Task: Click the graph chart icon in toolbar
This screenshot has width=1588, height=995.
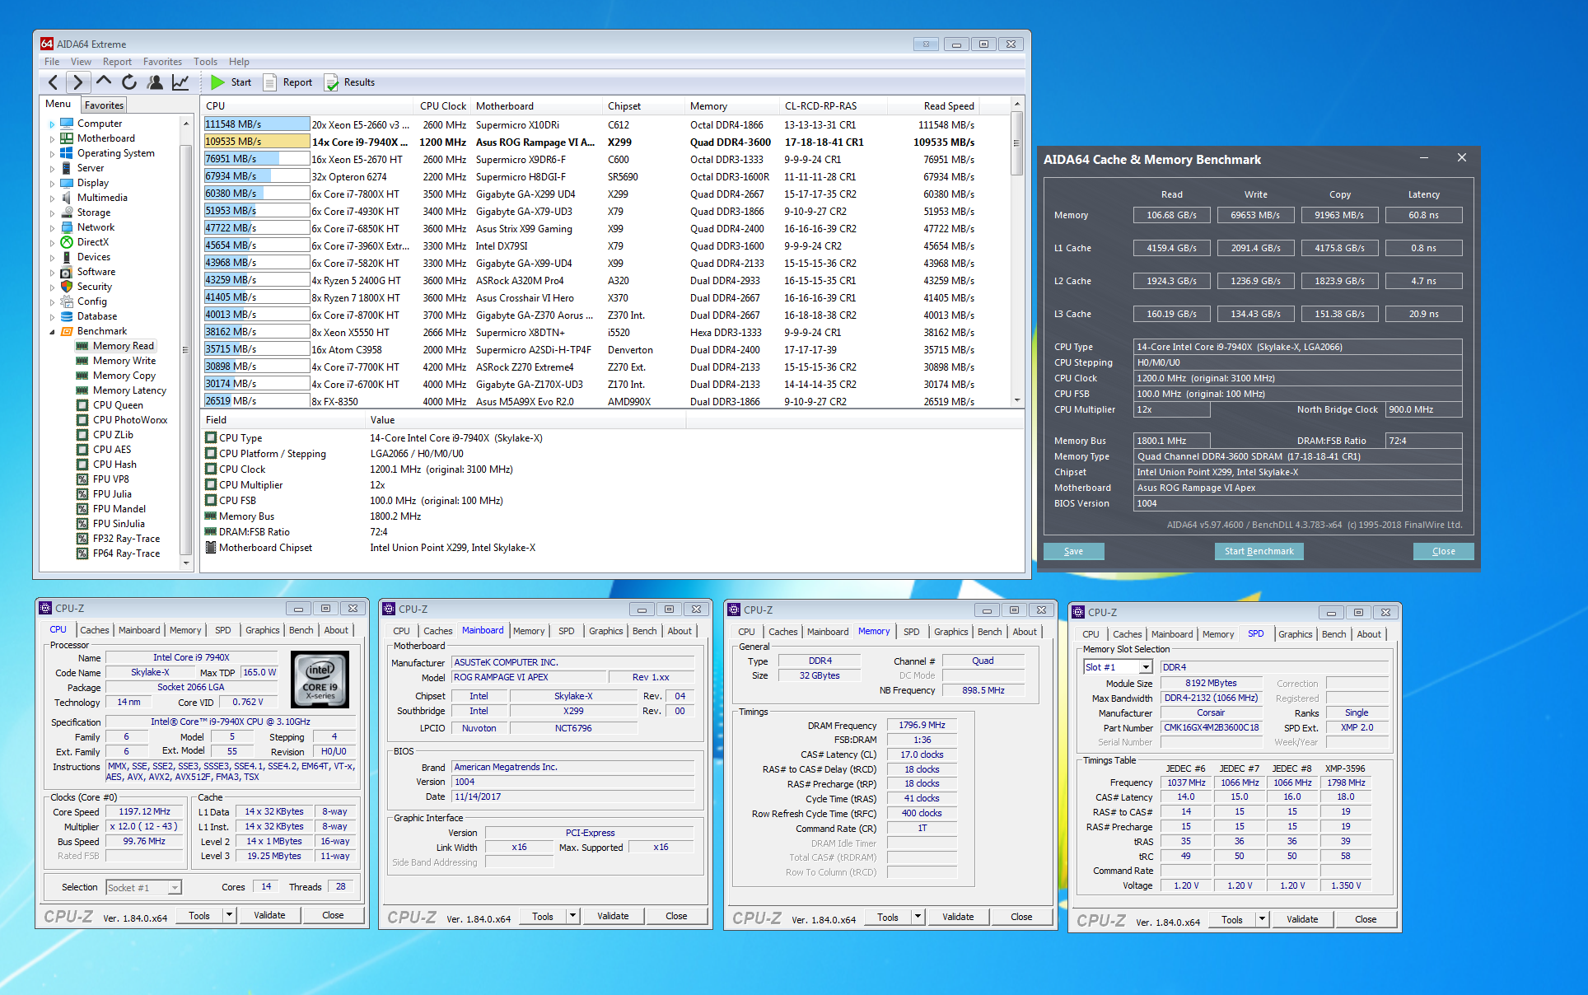Action: pyautogui.click(x=180, y=82)
